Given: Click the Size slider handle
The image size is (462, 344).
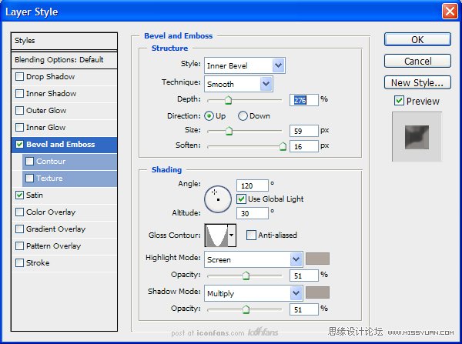Looking at the screenshot, I should point(229,131).
